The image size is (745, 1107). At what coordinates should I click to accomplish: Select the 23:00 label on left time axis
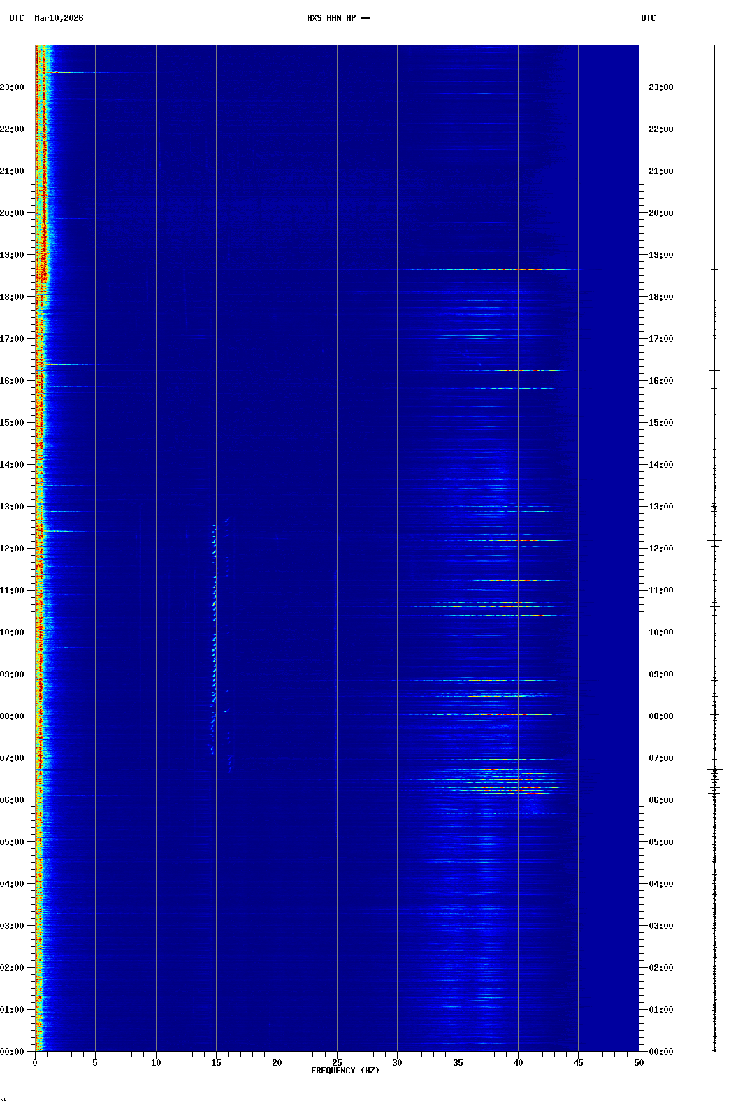(x=13, y=87)
